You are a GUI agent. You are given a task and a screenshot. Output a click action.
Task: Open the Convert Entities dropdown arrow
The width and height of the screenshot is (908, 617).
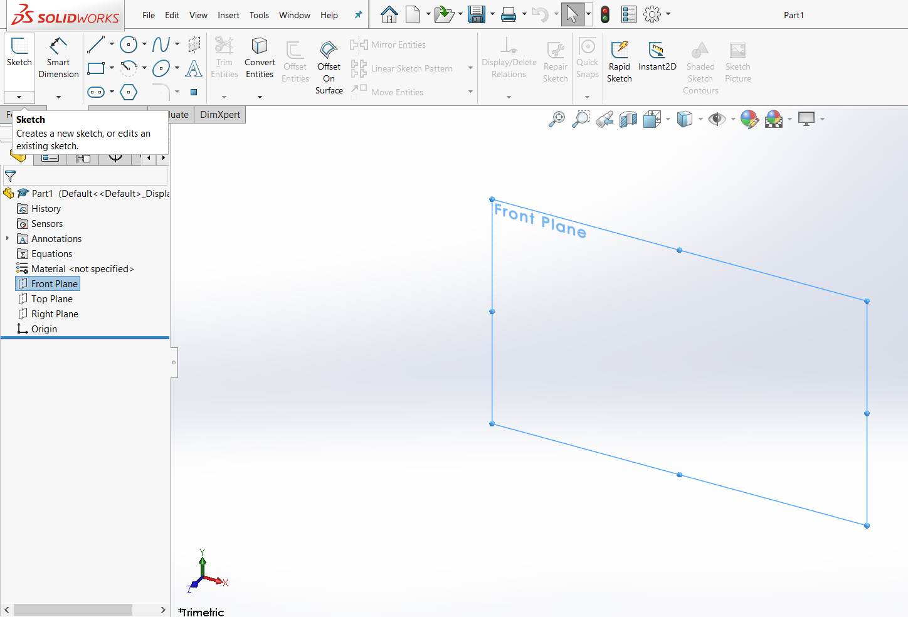(x=260, y=97)
